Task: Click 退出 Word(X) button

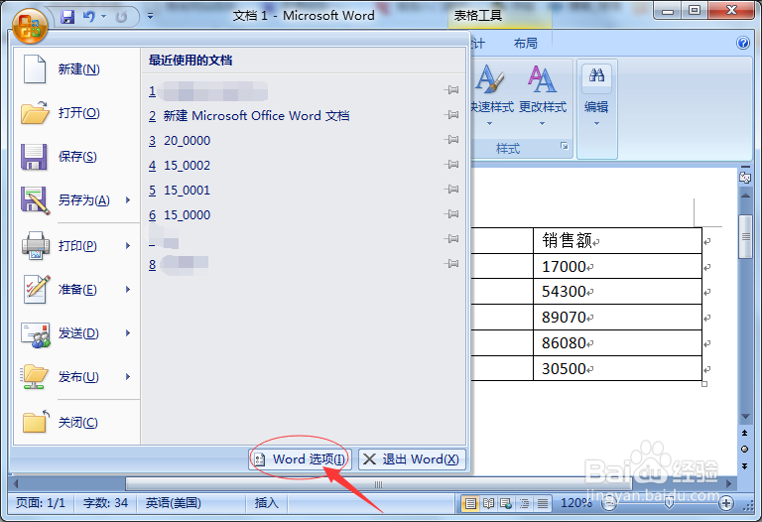Action: tap(412, 459)
